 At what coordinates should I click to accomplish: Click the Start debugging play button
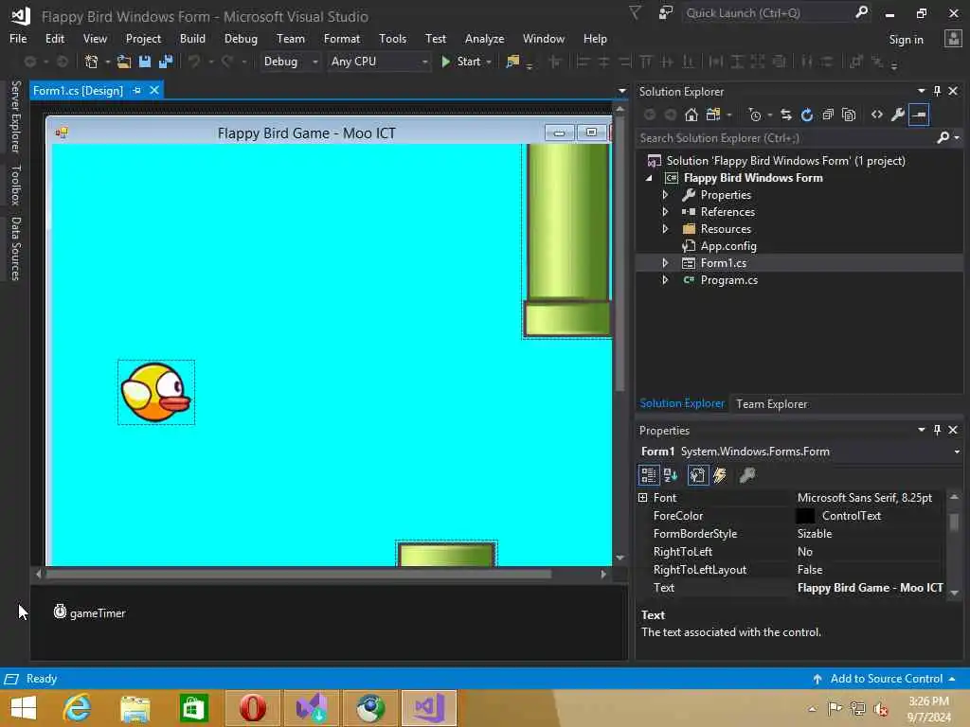point(445,62)
